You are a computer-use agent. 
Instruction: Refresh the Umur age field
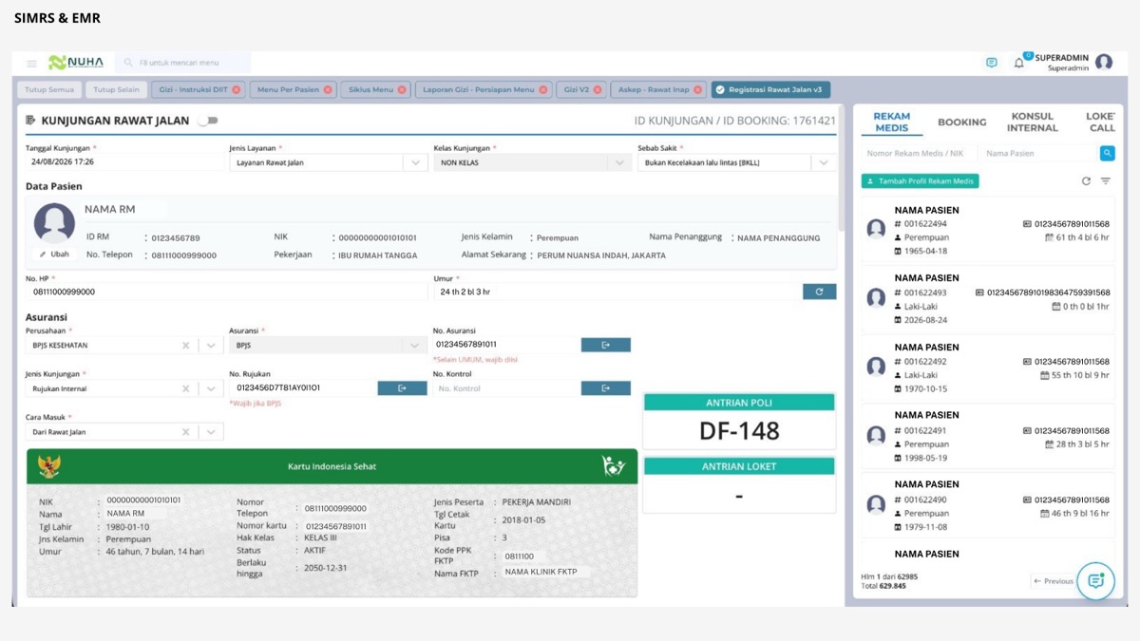[x=820, y=292]
